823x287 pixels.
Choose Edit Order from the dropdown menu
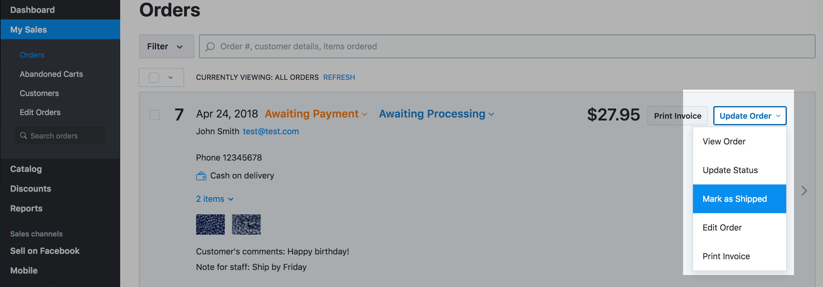click(x=722, y=228)
